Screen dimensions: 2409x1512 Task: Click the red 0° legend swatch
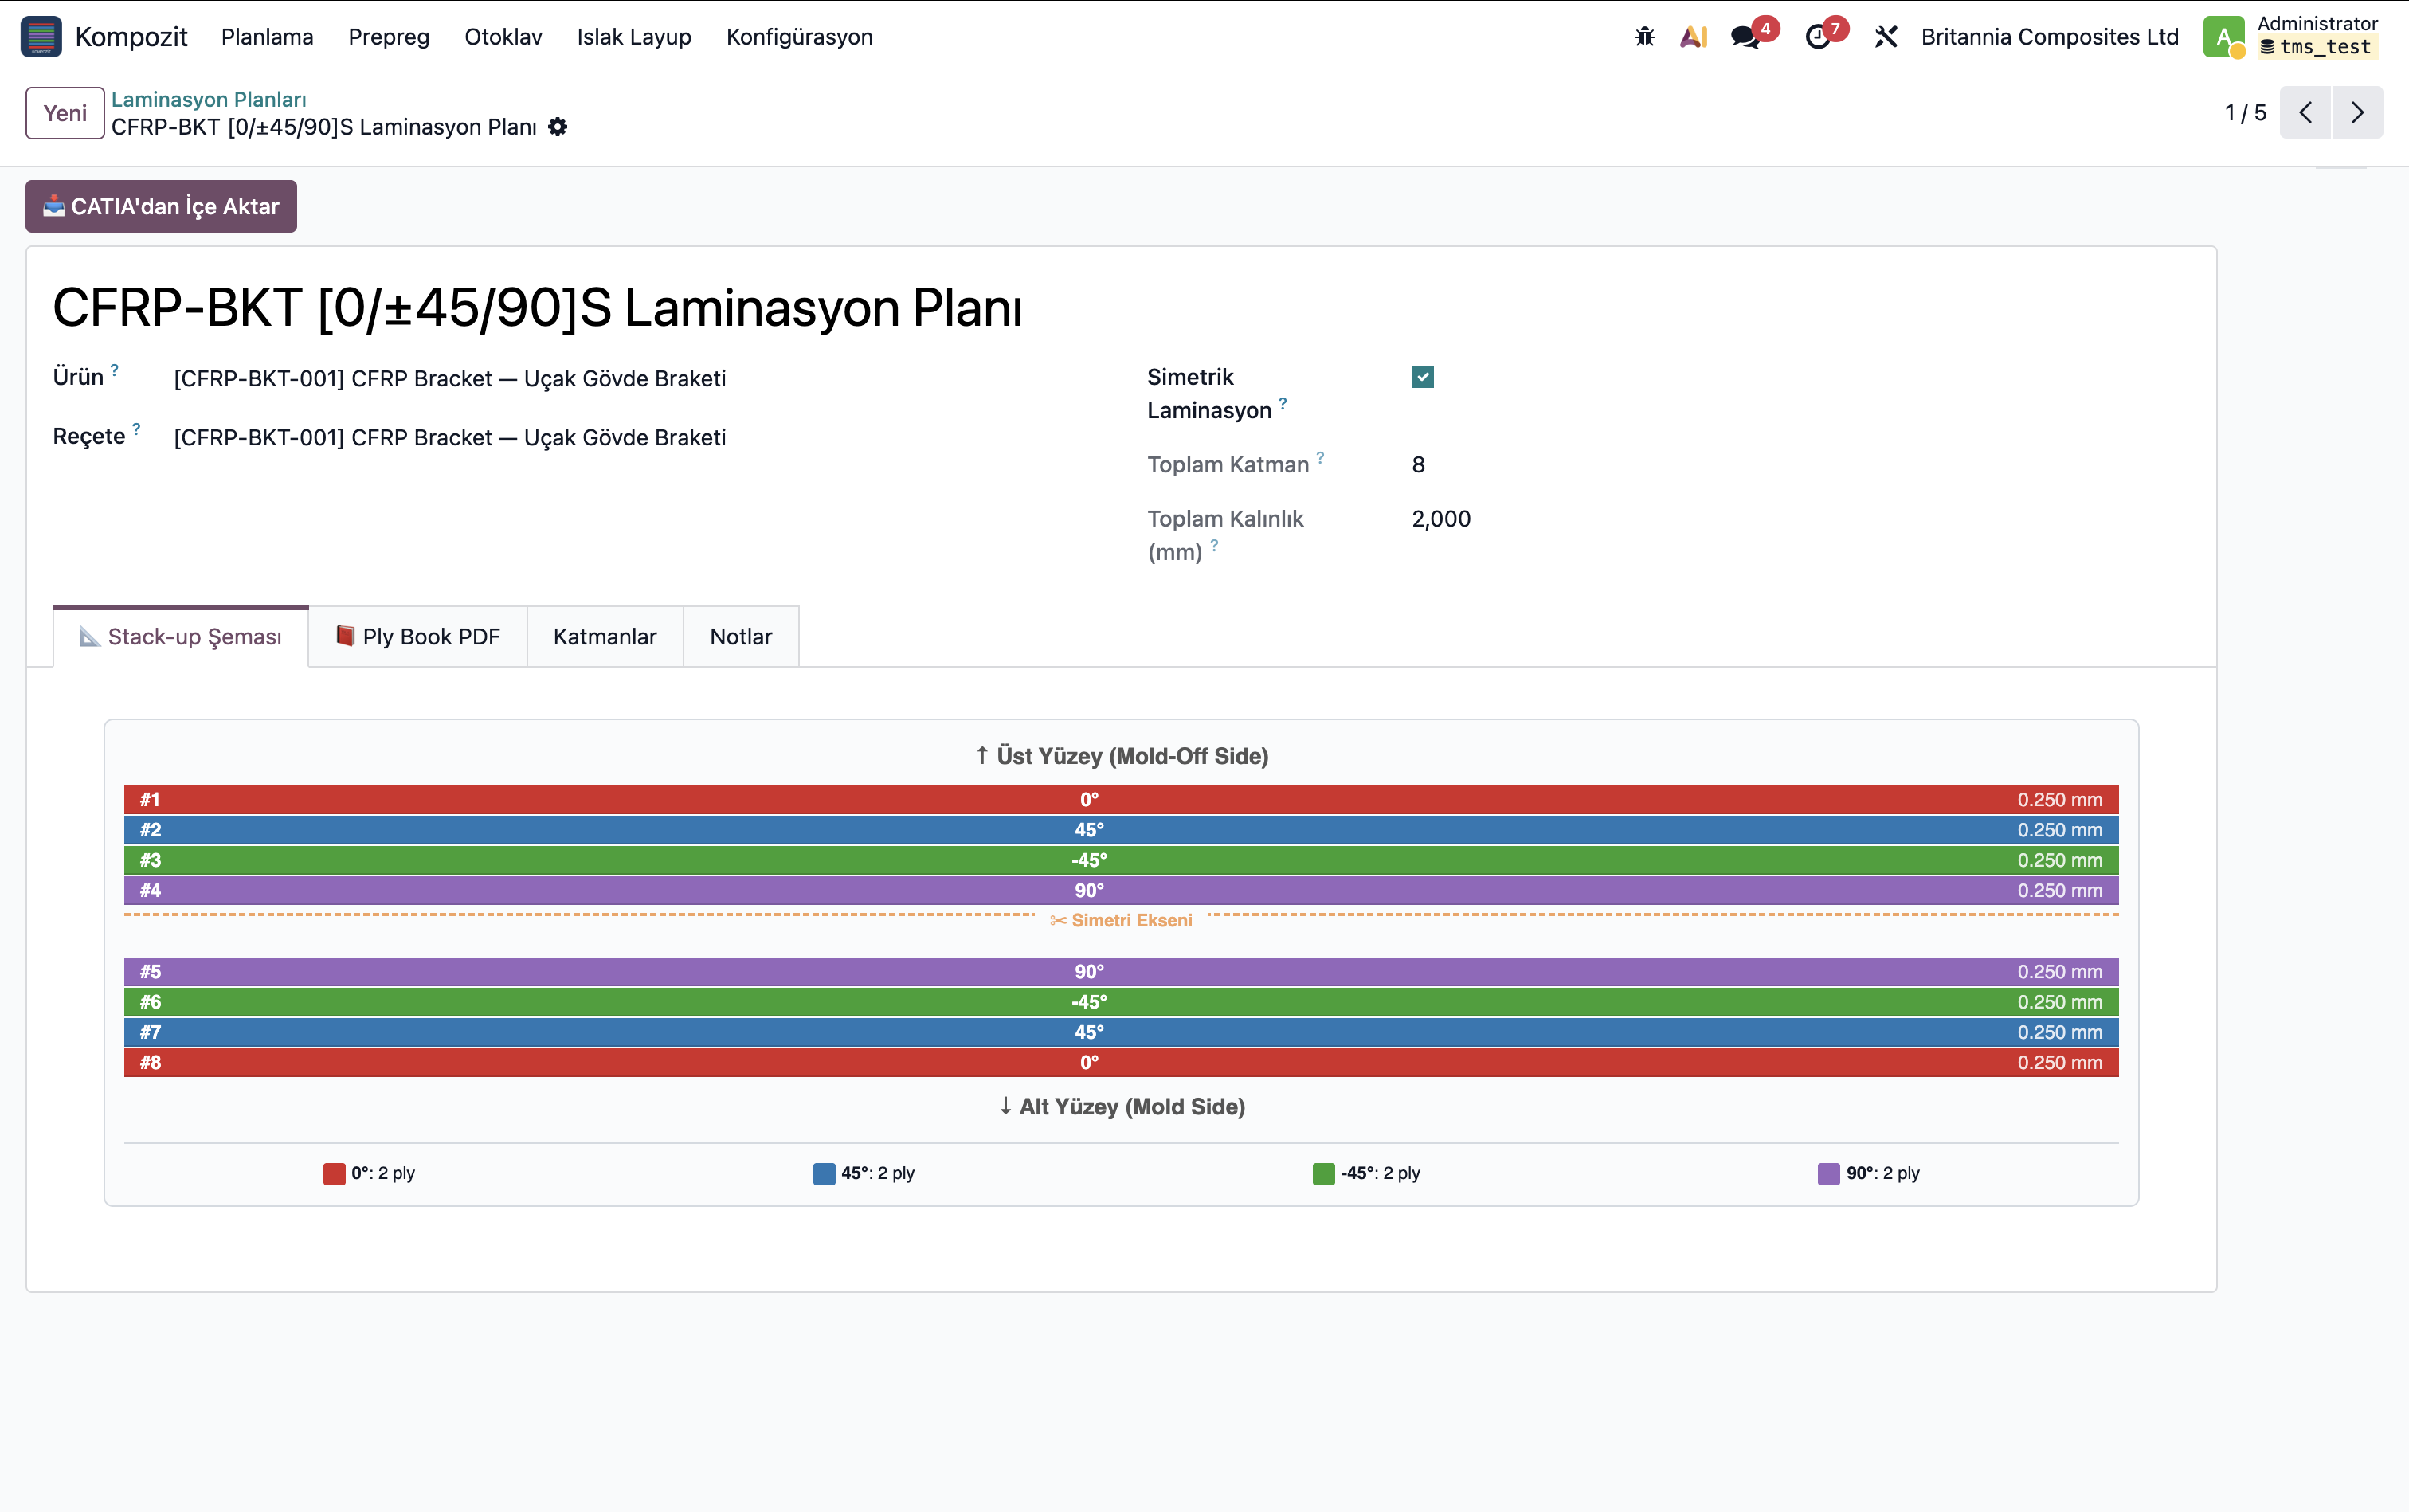(334, 1173)
